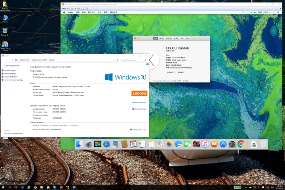Image resolution: width=285 pixels, height=190 pixels.
Task: Open Advanced system settings link
Action: 13,80
